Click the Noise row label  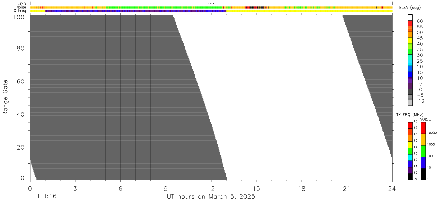pyautogui.click(x=22, y=7)
